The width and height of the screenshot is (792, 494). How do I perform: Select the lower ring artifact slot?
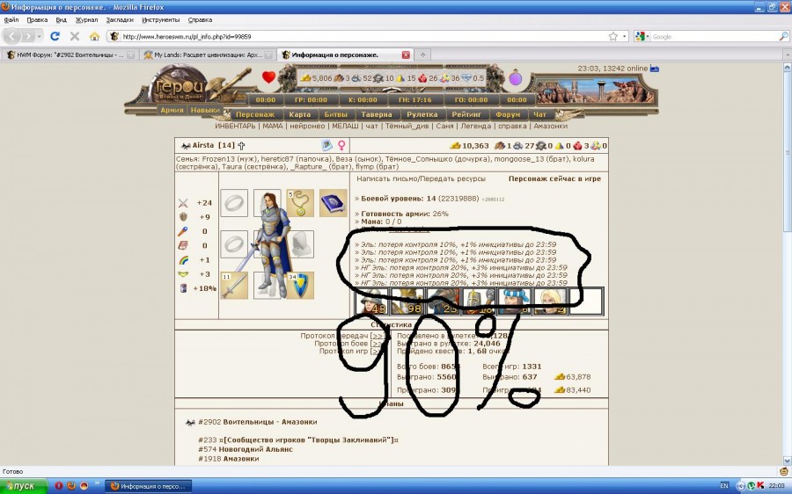coord(234,244)
